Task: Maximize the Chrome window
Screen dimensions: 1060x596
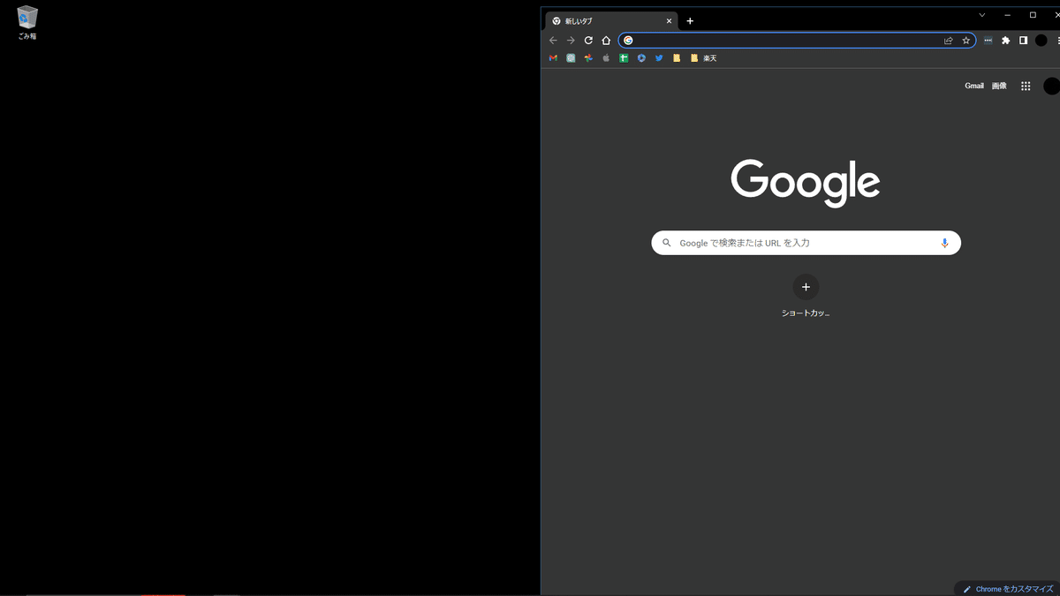Action: tap(1033, 15)
